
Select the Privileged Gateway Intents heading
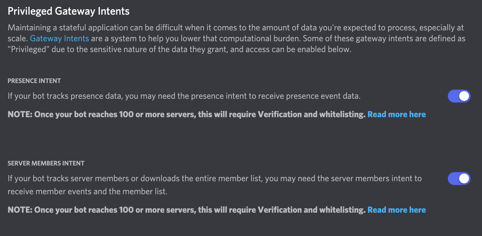click(x=69, y=11)
